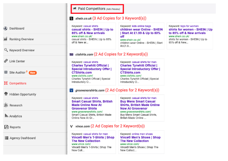Viewport: 228px width, 161px height.
Task: Click the Link Center chain icon
Action: coord(6,61)
